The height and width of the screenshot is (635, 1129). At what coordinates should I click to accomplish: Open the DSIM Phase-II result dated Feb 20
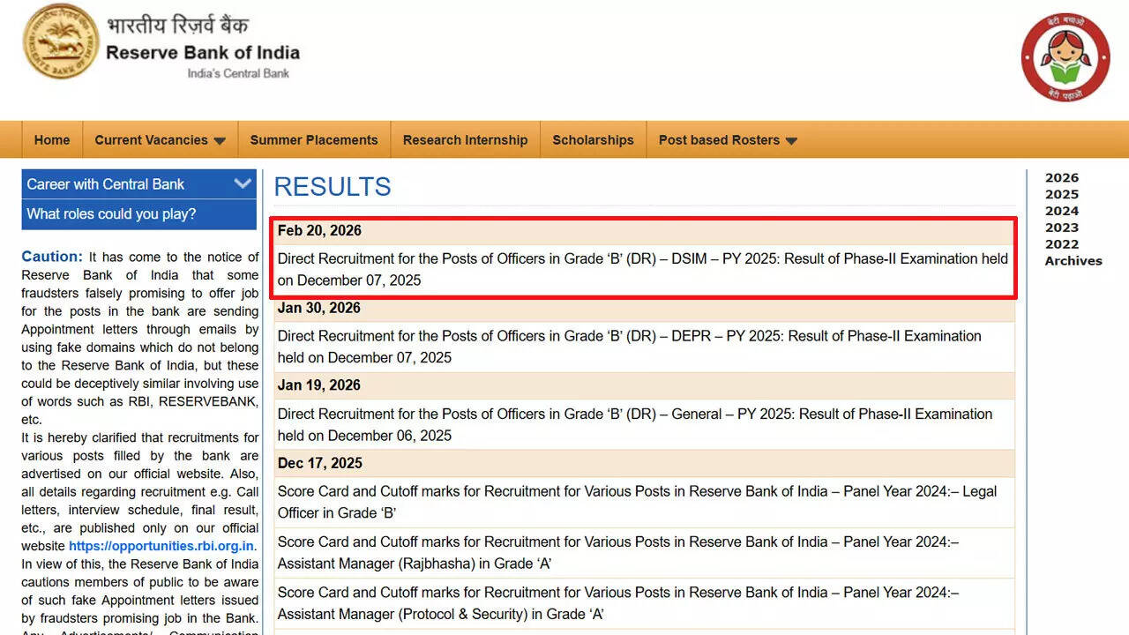tap(642, 269)
